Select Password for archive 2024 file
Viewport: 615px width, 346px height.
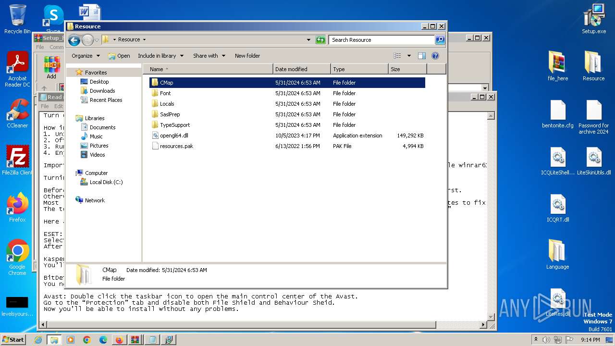[x=594, y=117]
